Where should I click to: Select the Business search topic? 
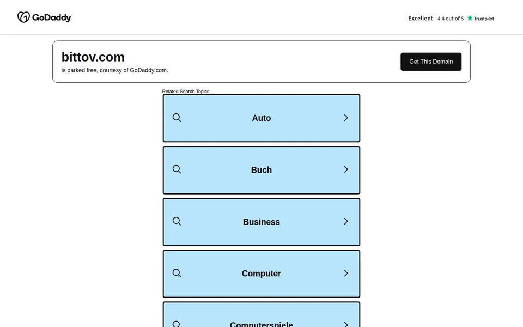[x=261, y=222]
